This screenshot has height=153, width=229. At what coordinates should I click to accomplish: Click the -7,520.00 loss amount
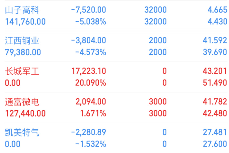[x=88, y=10]
